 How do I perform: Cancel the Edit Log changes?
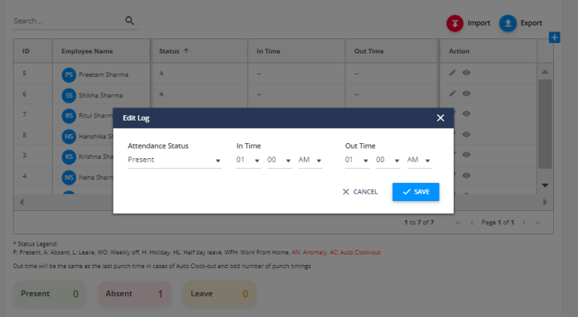click(x=360, y=192)
